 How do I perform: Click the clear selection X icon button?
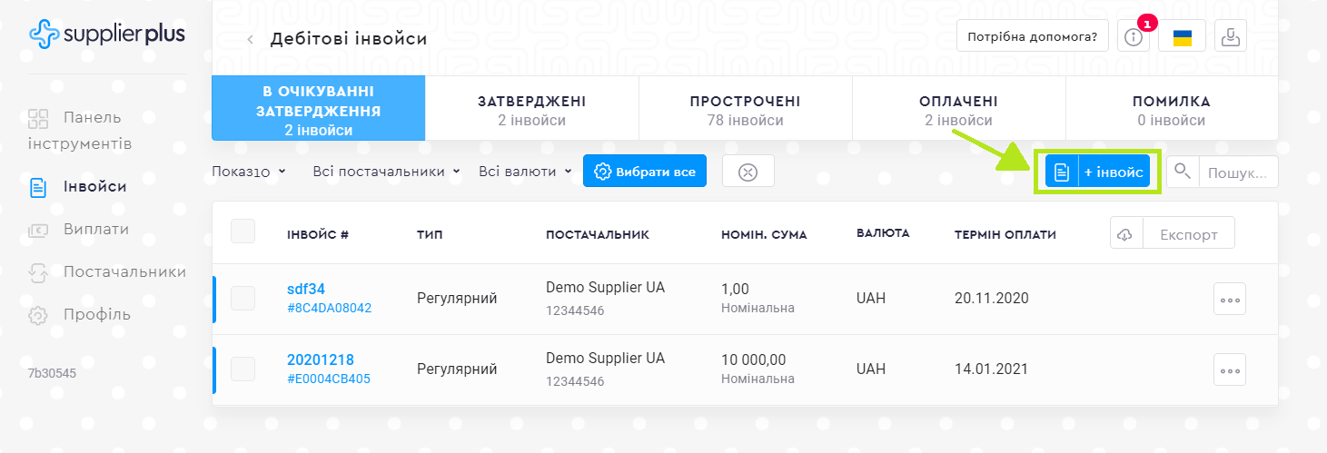(x=748, y=172)
